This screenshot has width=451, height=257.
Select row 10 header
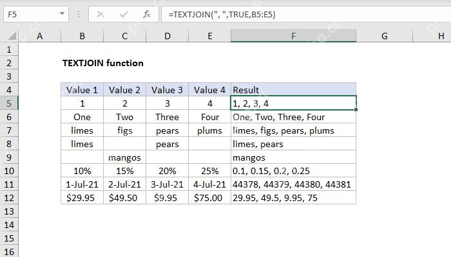[x=9, y=171]
